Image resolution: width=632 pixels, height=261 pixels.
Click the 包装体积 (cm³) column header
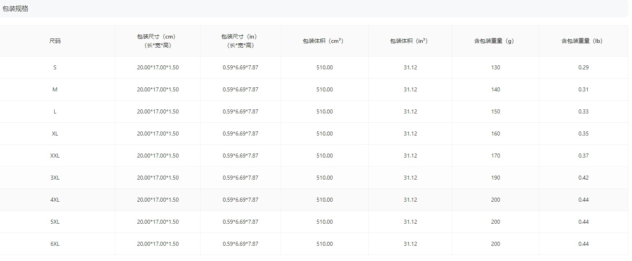coord(324,41)
